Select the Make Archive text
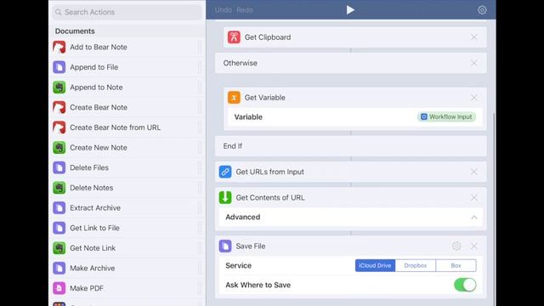 click(93, 269)
